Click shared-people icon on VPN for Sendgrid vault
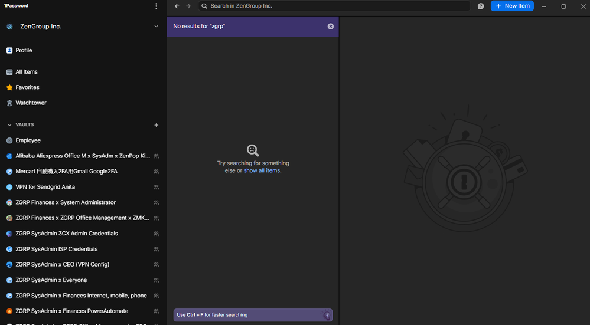This screenshot has height=325, width=590. click(x=156, y=187)
